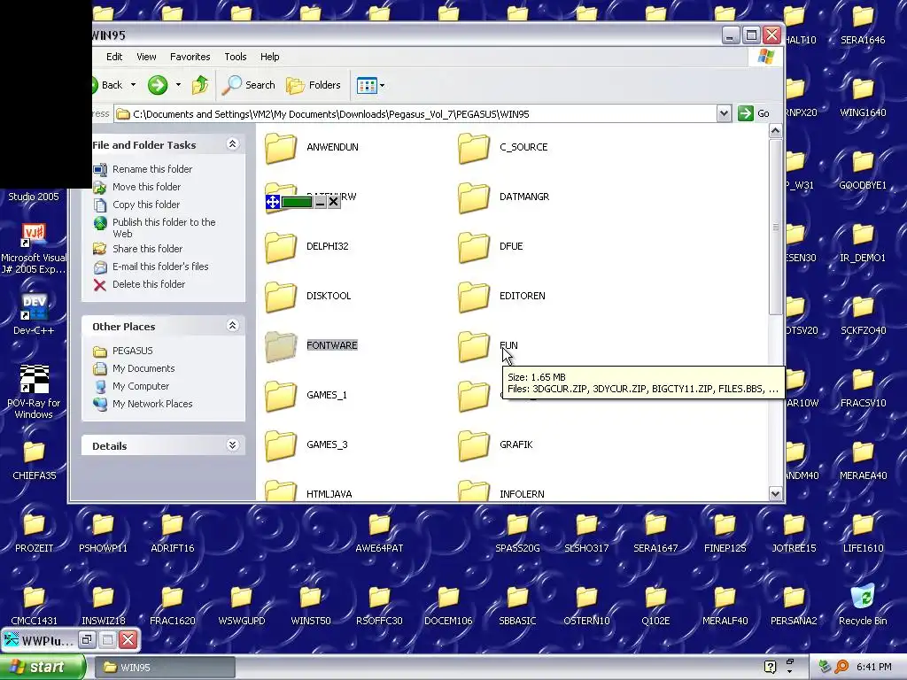This screenshot has height=680, width=907.
Task: Select the EDITOREN folder
Action: [x=501, y=296]
